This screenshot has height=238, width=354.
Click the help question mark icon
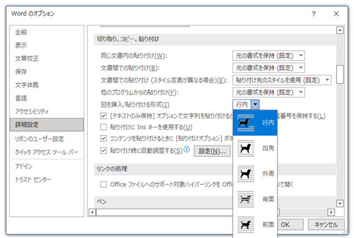coord(313,14)
